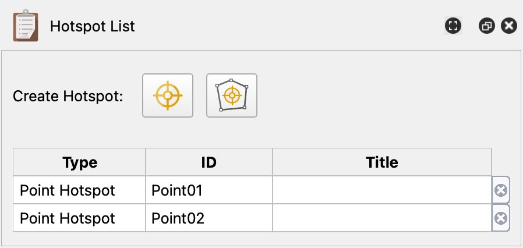This screenshot has height=248, width=523.
Task: Delete the Point01 hotspot row
Action: pos(500,190)
